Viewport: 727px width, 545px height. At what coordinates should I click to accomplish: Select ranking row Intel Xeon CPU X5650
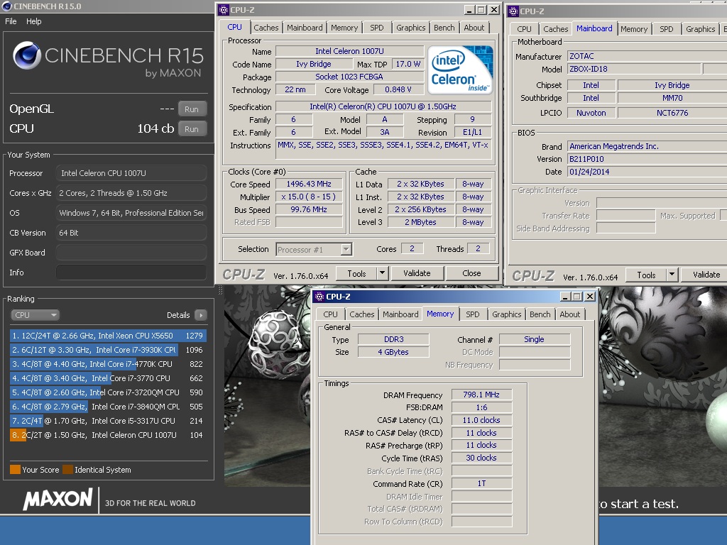click(x=108, y=336)
